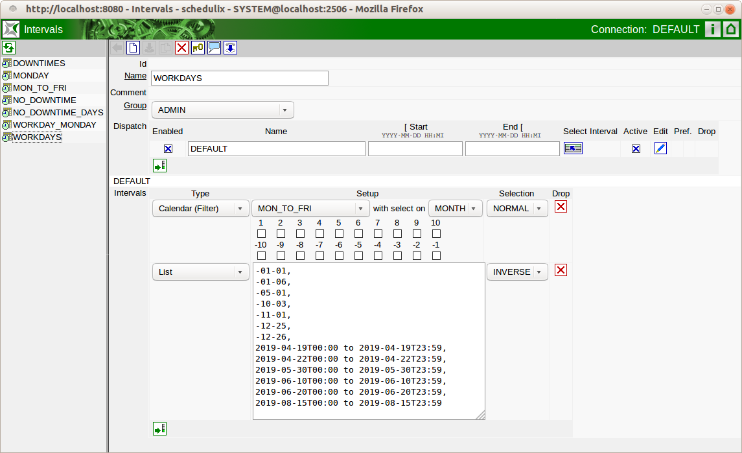Click the home icon in the header
742x453 pixels.
(731, 29)
